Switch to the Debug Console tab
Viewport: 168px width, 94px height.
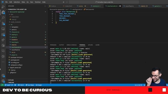pyautogui.click(x=71, y=45)
